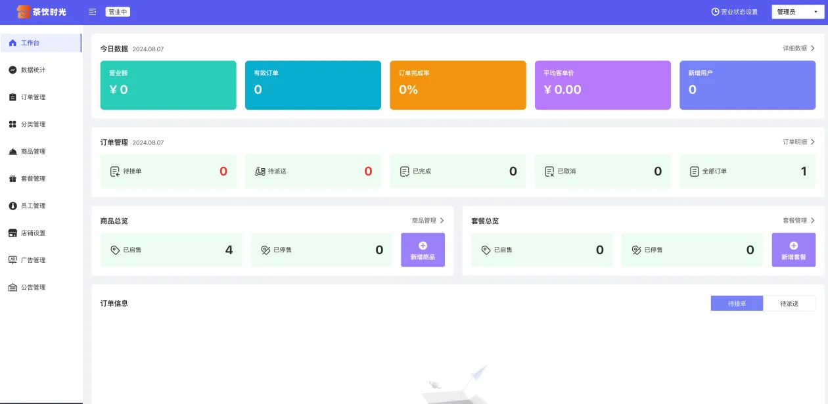
Task: Click the 分类管理 grid icon
Action: [12, 124]
